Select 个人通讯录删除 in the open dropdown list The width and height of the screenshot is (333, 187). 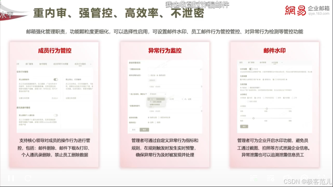(x=156, y=102)
